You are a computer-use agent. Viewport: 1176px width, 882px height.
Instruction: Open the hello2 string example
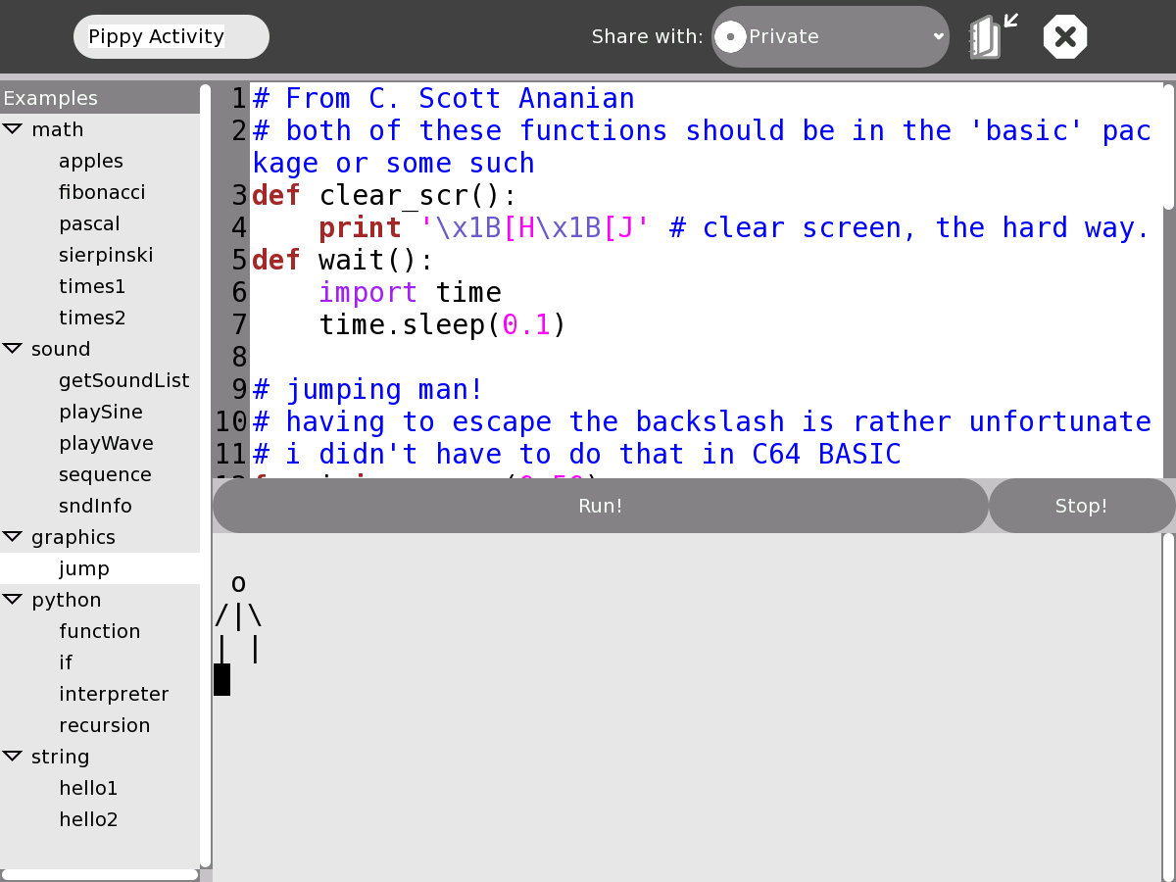[88, 819]
